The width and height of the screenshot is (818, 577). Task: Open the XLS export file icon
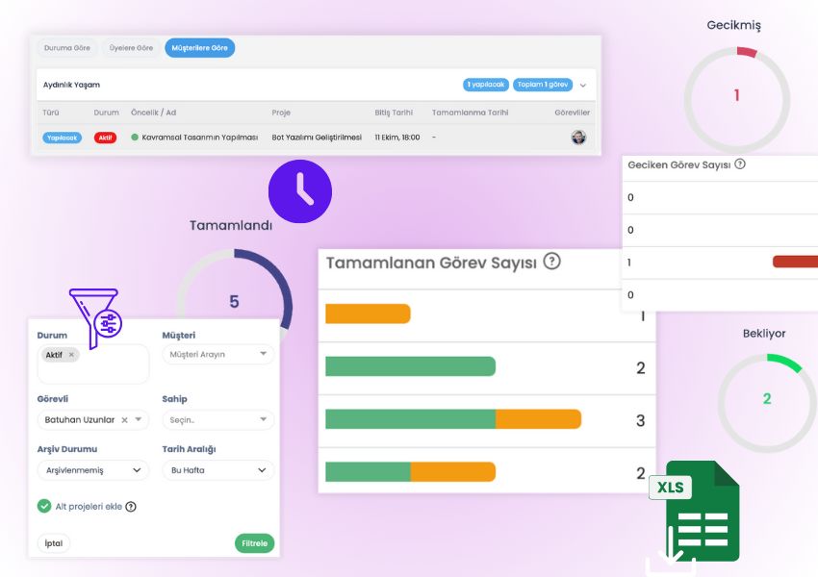pos(695,512)
